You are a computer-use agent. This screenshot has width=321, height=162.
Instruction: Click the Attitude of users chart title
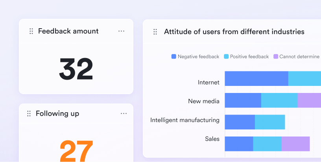pyautogui.click(x=234, y=32)
